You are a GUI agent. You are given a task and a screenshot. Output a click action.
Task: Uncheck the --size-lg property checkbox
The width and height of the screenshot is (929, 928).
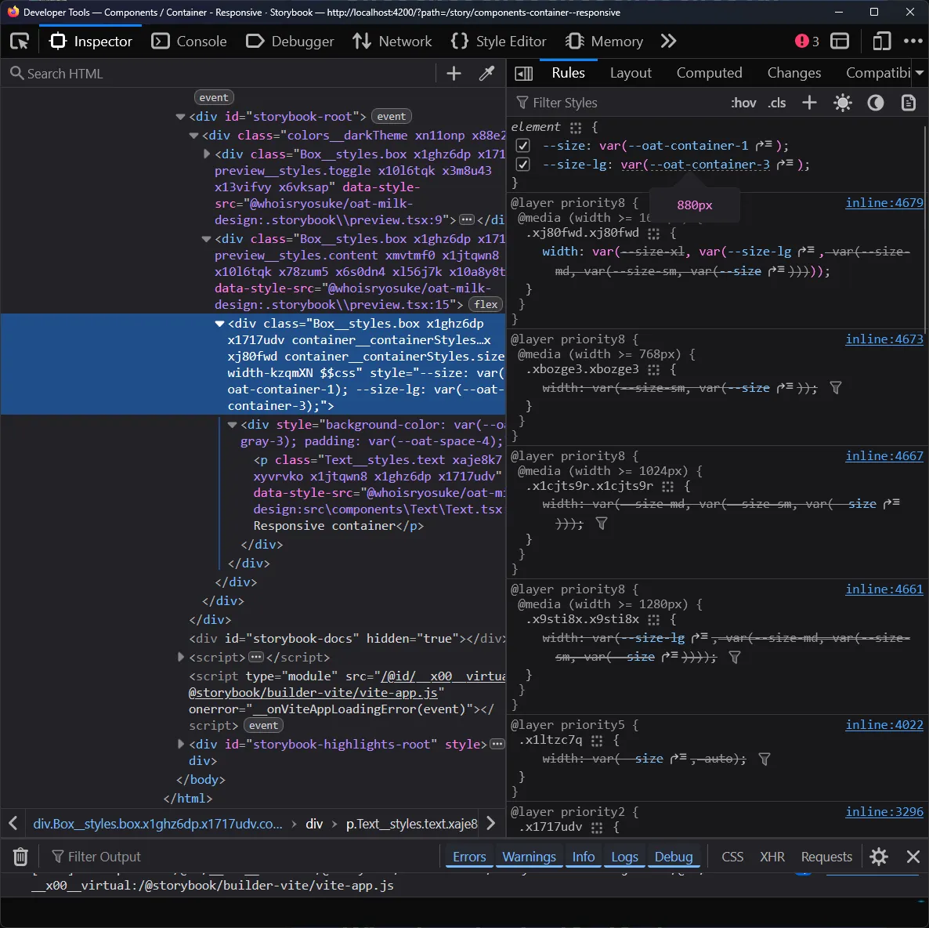pos(523,165)
